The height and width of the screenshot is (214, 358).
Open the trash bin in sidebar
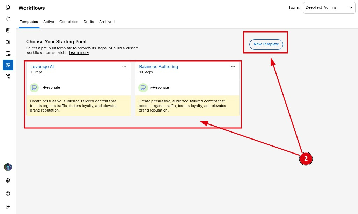(x=8, y=30)
